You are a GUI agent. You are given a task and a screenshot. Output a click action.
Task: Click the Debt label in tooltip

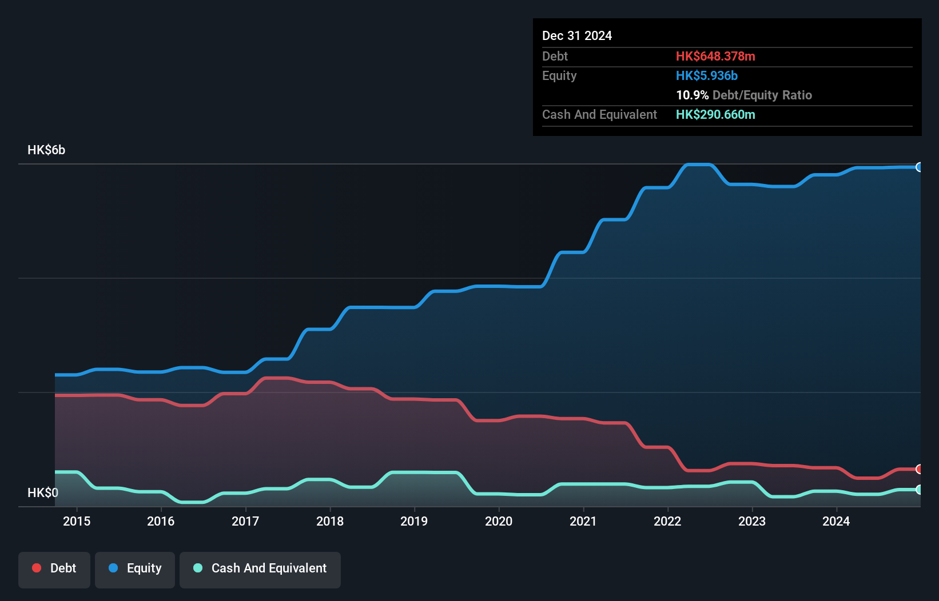[x=555, y=57]
